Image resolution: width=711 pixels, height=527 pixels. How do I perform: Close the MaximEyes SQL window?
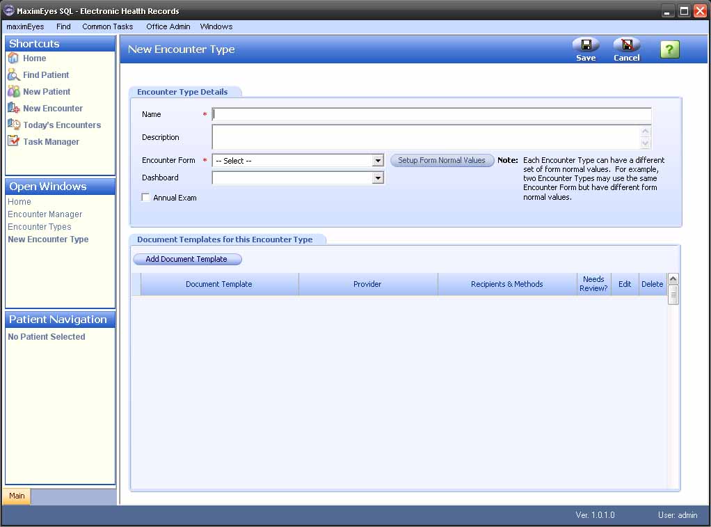pyautogui.click(x=701, y=11)
